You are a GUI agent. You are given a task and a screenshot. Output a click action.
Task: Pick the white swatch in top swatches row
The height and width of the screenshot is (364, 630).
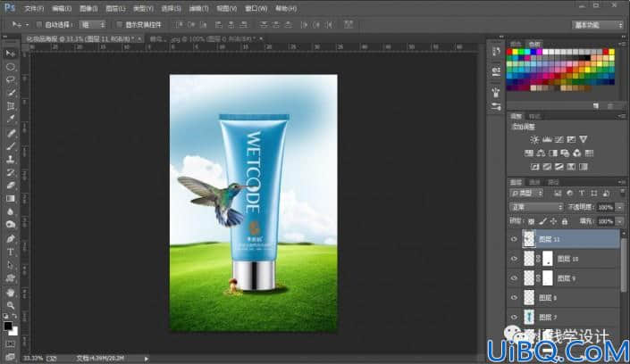click(545, 52)
